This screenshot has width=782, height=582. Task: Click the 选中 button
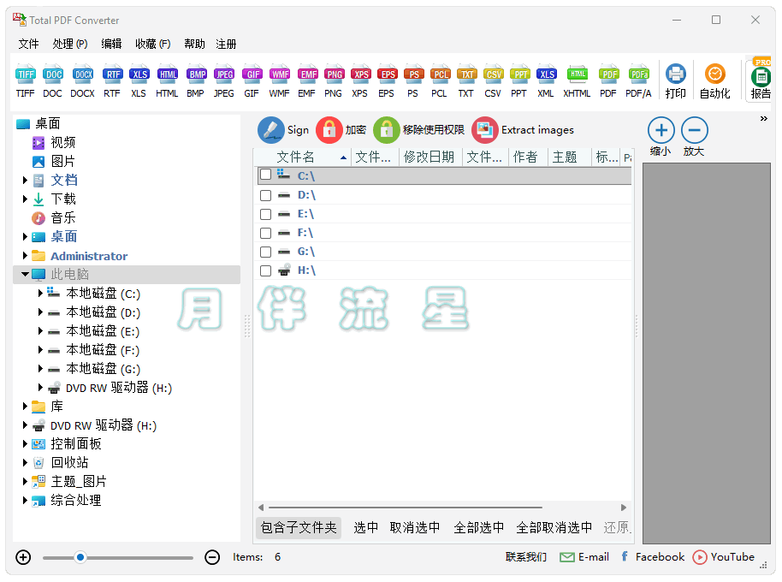[x=365, y=527]
